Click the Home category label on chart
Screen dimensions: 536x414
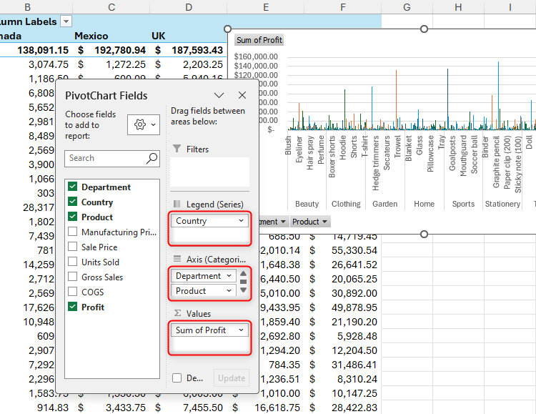point(425,204)
